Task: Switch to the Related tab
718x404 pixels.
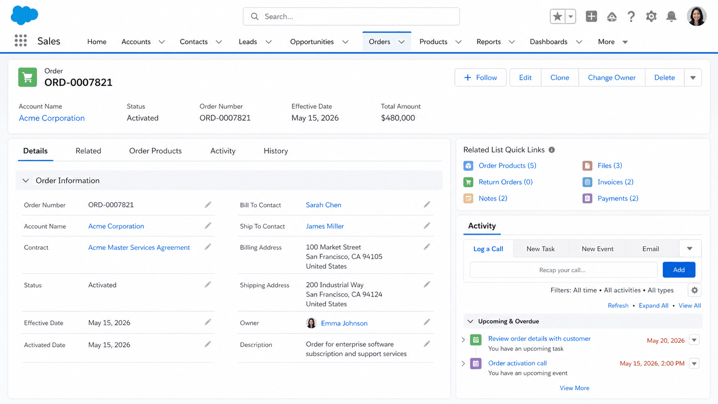Action: coord(88,151)
